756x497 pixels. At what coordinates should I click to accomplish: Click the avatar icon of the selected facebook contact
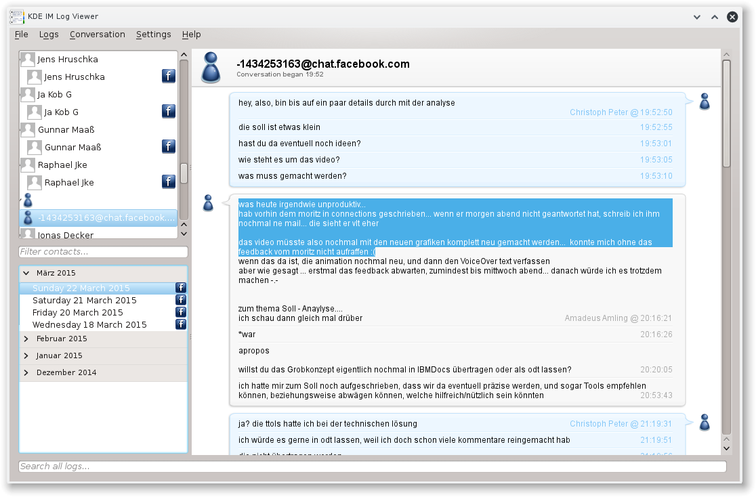[28, 218]
